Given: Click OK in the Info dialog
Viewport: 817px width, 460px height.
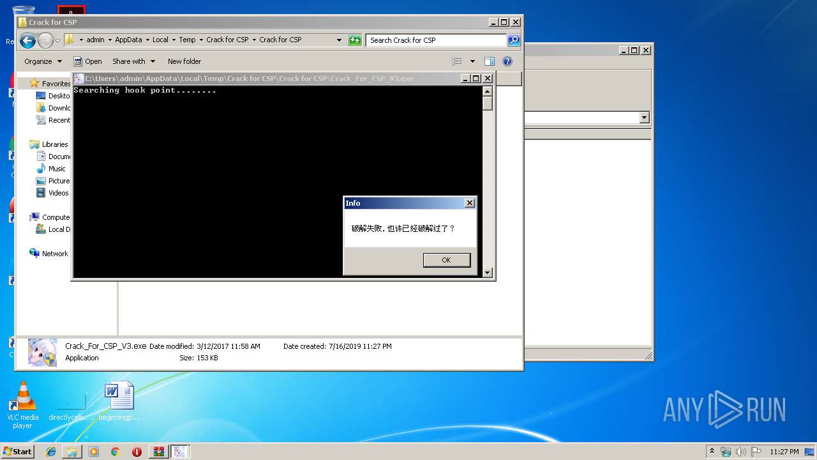Looking at the screenshot, I should pyautogui.click(x=447, y=260).
